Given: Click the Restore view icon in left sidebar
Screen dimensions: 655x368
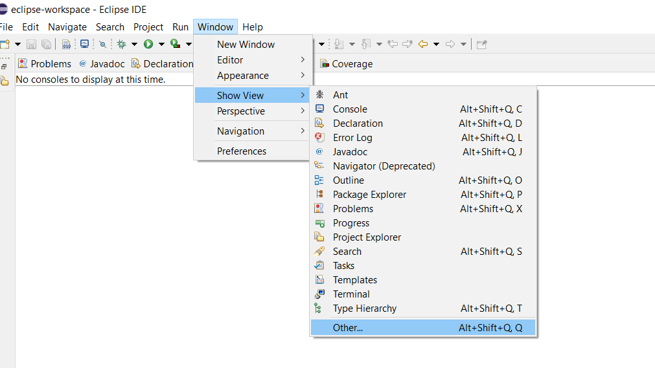Looking at the screenshot, I should point(4,67).
